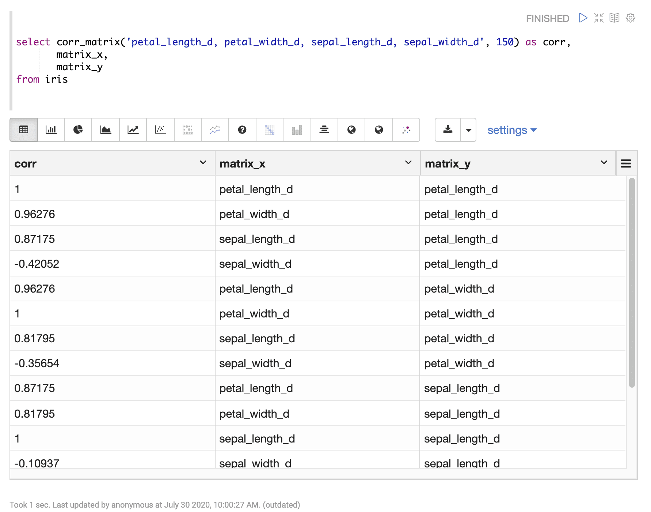
Task: Select the heatmap matrix visualization icon
Action: 270,130
